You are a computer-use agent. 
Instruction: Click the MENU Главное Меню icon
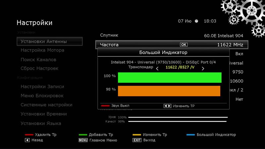tap(83, 140)
